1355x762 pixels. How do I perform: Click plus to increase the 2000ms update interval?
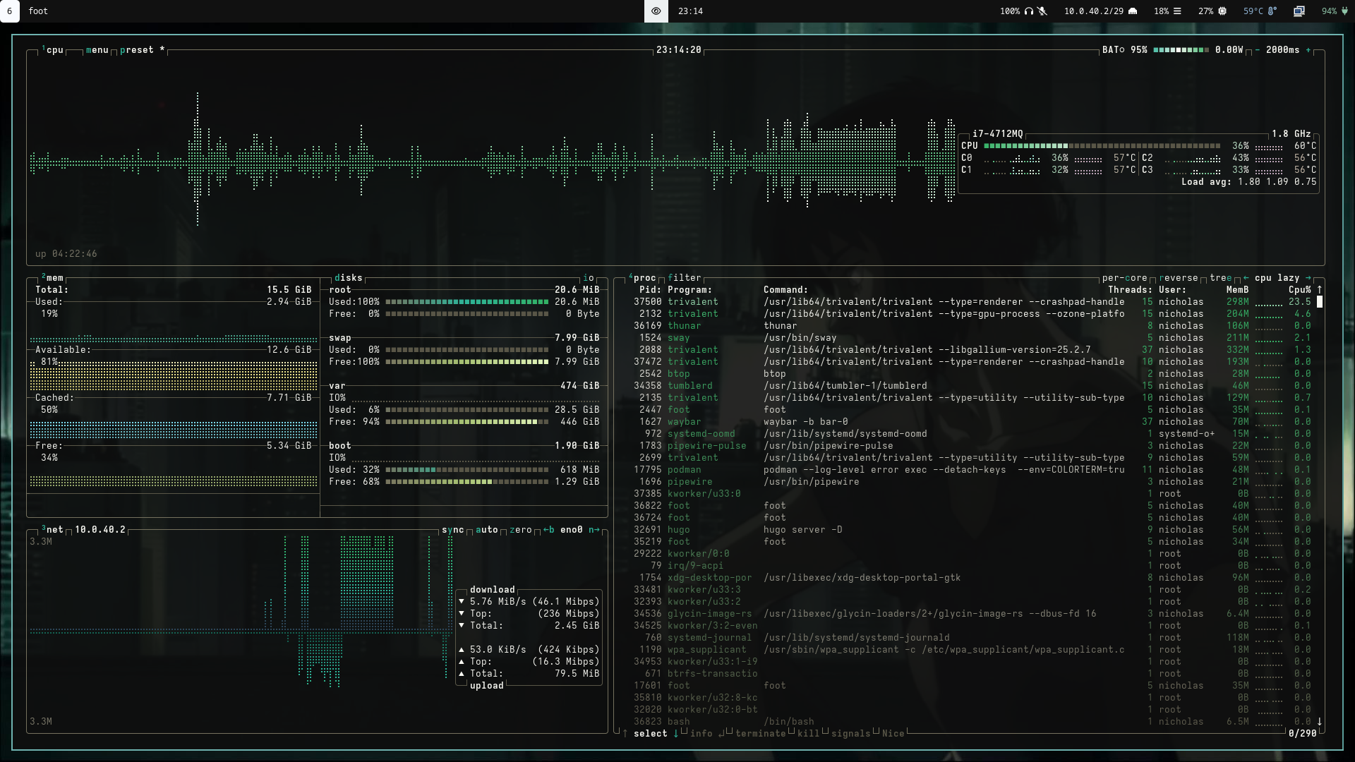(1309, 50)
